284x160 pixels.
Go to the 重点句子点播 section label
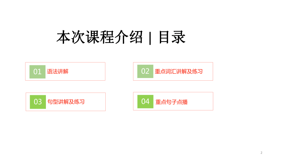click(171, 102)
